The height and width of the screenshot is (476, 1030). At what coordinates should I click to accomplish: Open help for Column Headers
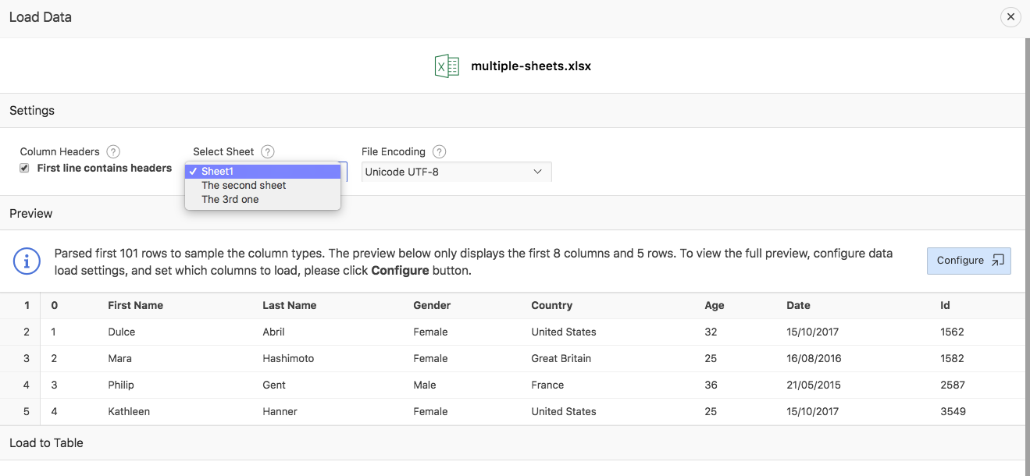[113, 151]
